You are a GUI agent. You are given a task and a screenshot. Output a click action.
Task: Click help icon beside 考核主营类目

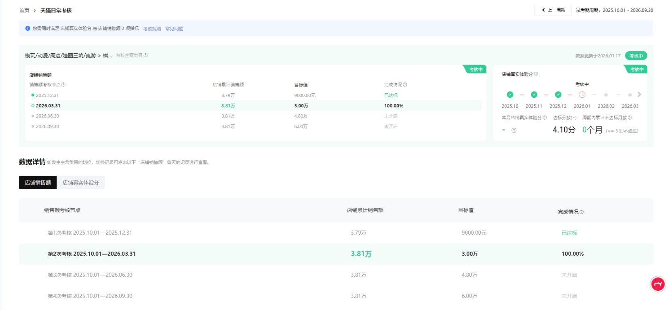point(146,56)
